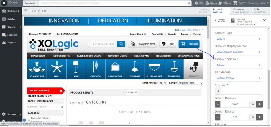Screen dimensions: 271x127
Task: Increase the Default Discount value
Action: (x=260, y=104)
